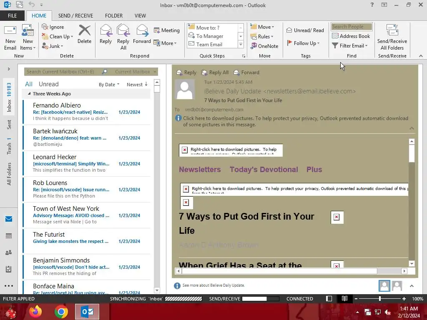This screenshot has height=320, width=427.
Task: Switch to the SEND / RECEIVE tab
Action: (75, 16)
